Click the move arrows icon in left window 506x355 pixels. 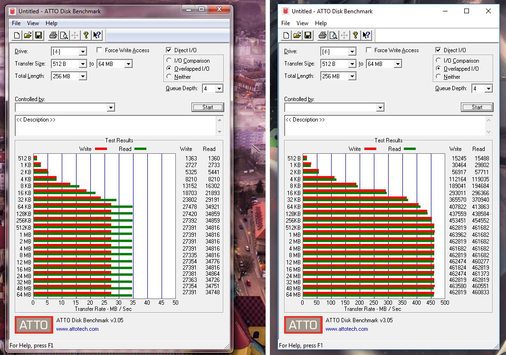pos(75,35)
